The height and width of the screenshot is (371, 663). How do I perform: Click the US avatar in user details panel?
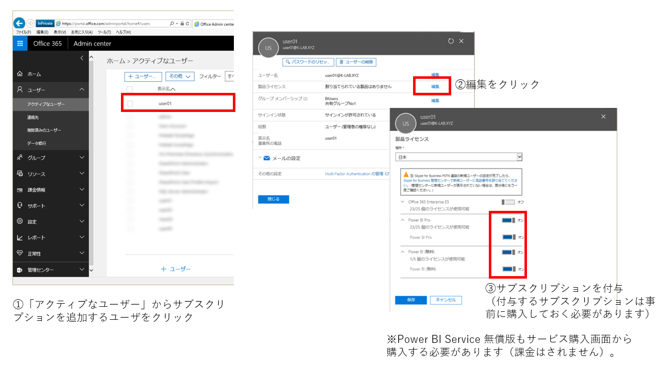point(268,48)
